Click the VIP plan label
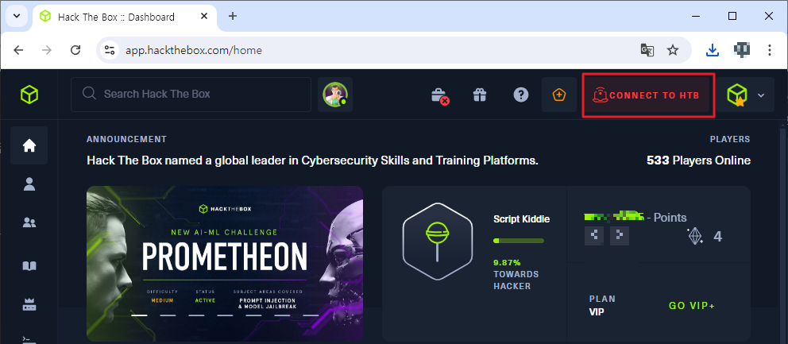This screenshot has height=344, width=788. 597,311
